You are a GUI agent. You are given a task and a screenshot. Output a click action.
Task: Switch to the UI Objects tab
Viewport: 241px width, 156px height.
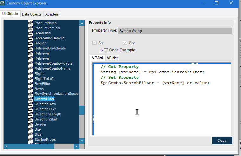(10, 14)
